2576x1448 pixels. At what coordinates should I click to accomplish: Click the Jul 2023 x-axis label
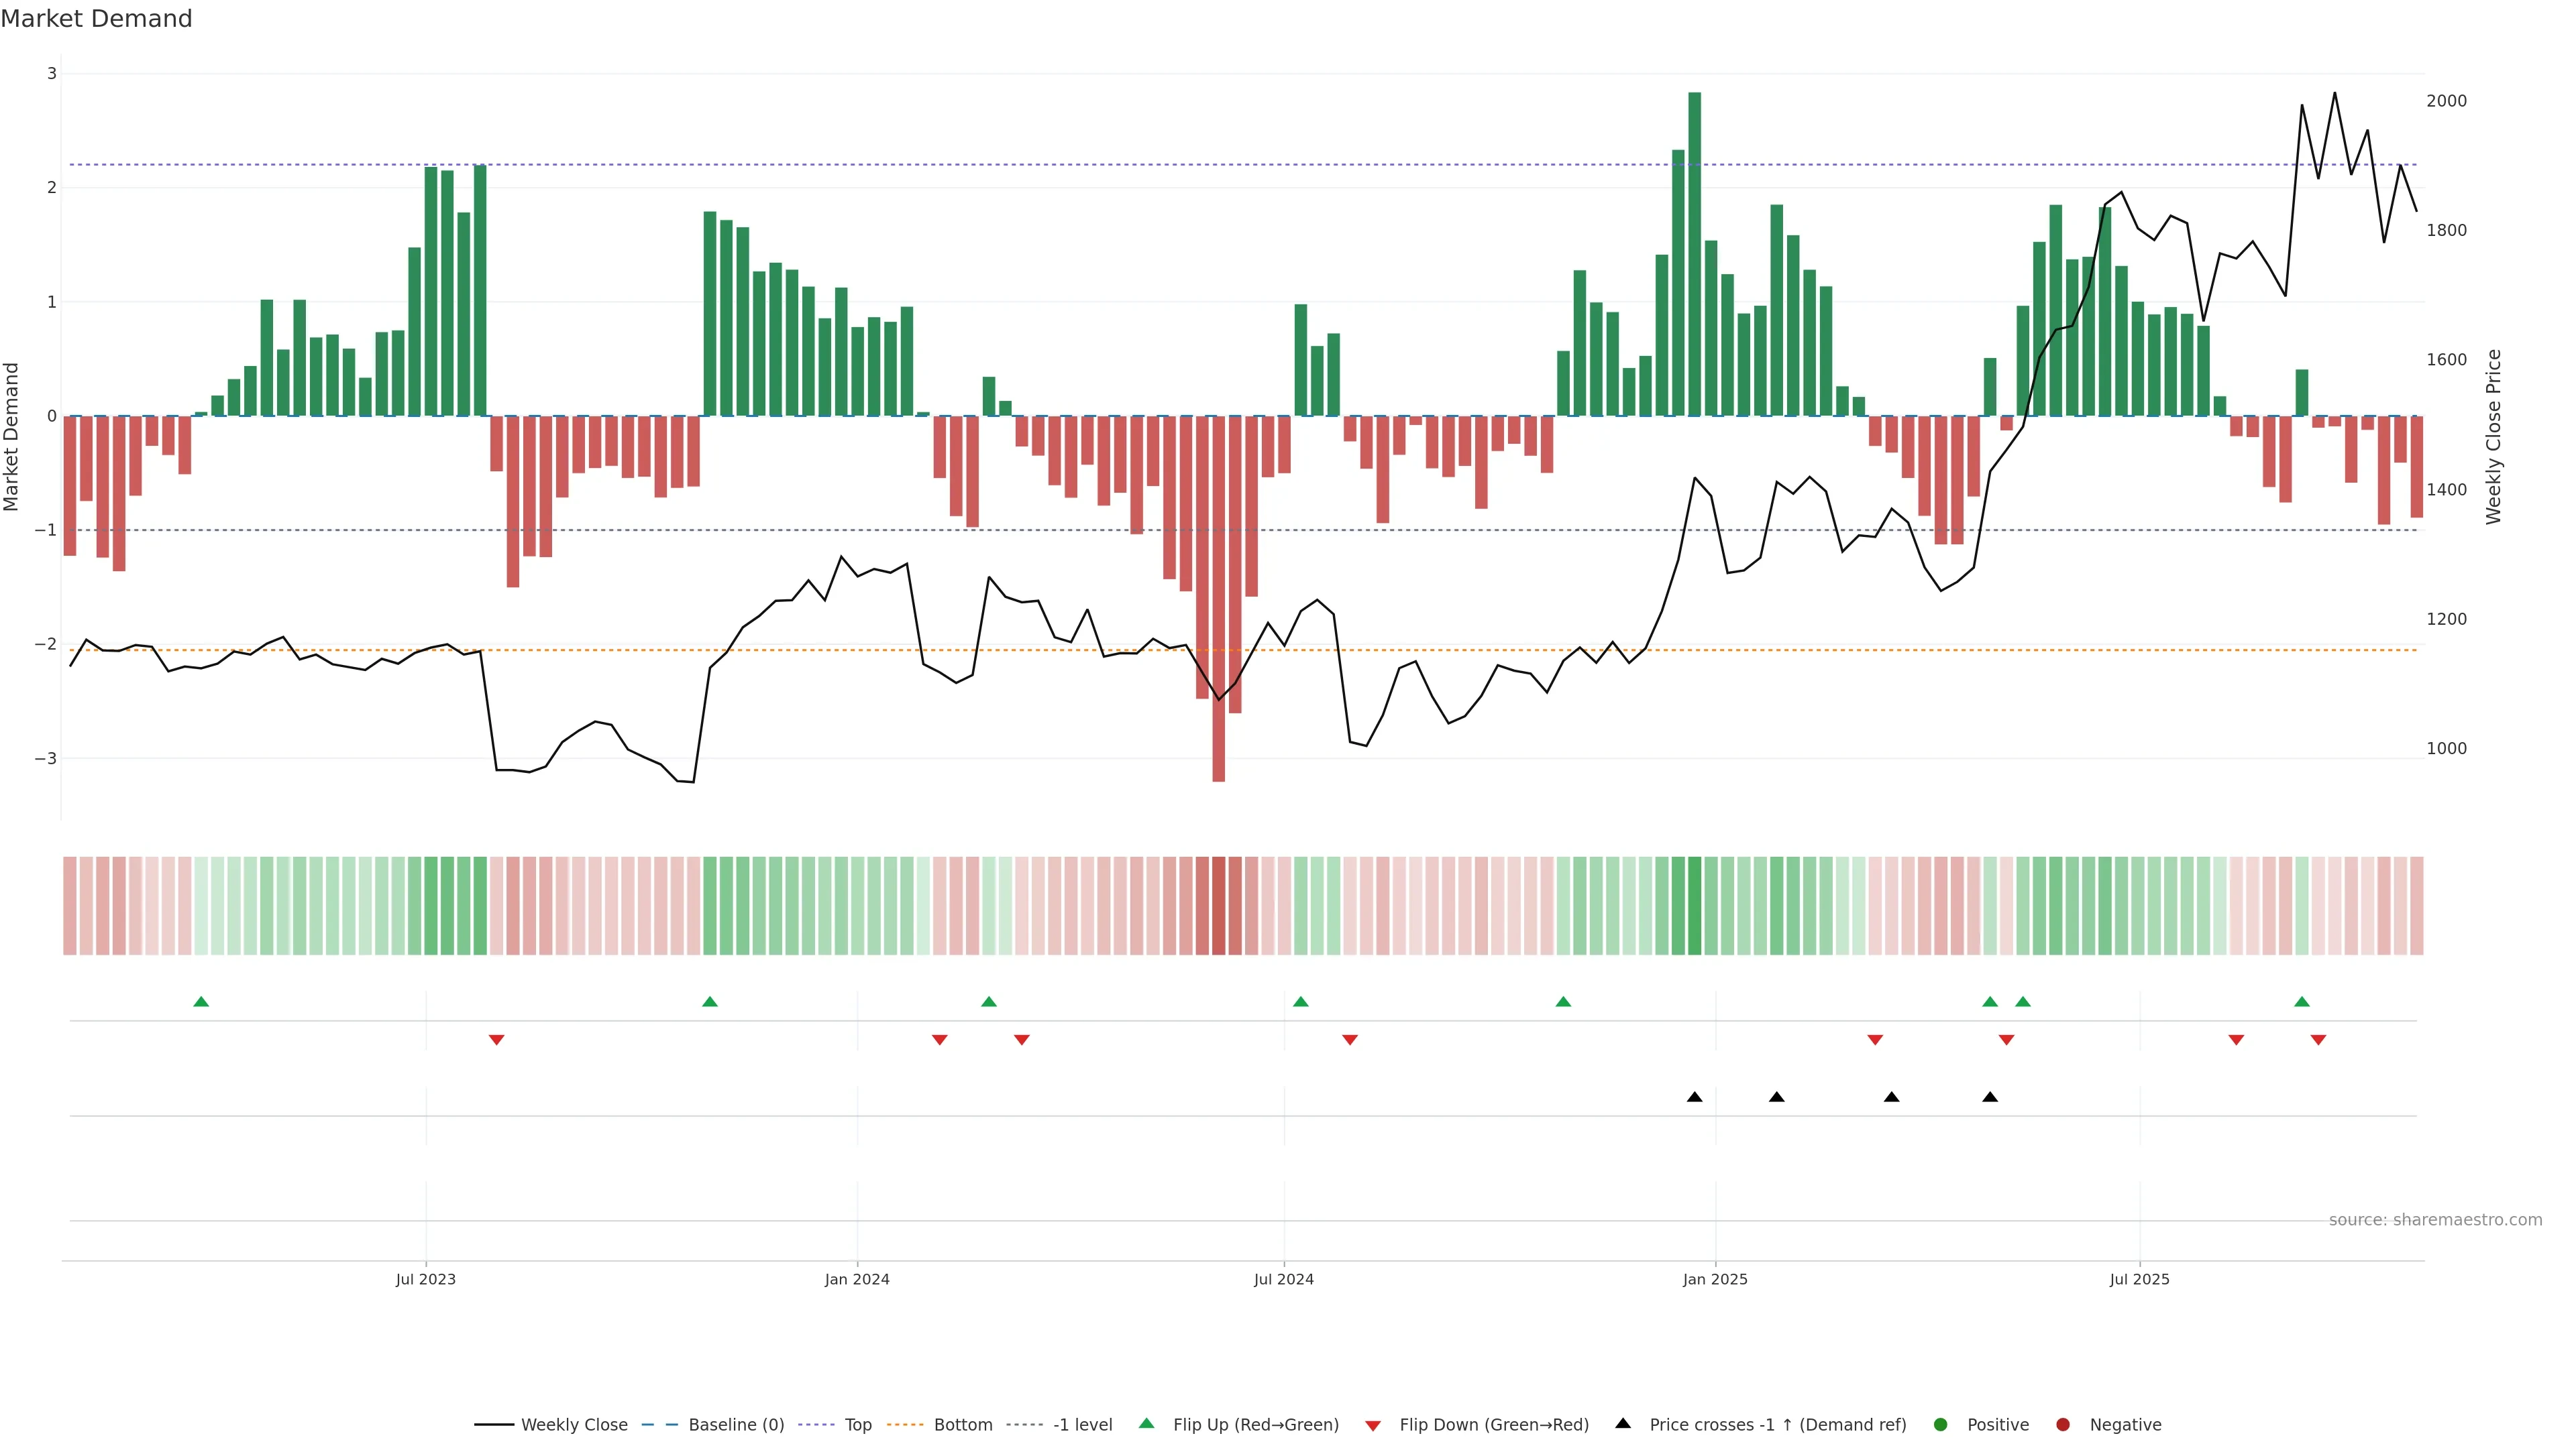(x=425, y=1279)
